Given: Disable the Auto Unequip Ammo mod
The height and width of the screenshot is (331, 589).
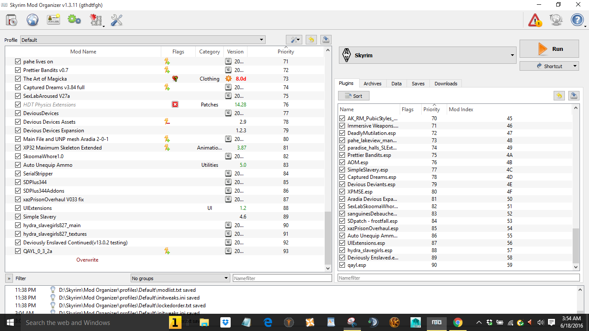Looking at the screenshot, I should [18, 165].
